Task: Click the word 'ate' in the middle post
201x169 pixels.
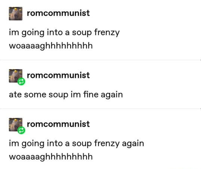Action: (x=15, y=95)
